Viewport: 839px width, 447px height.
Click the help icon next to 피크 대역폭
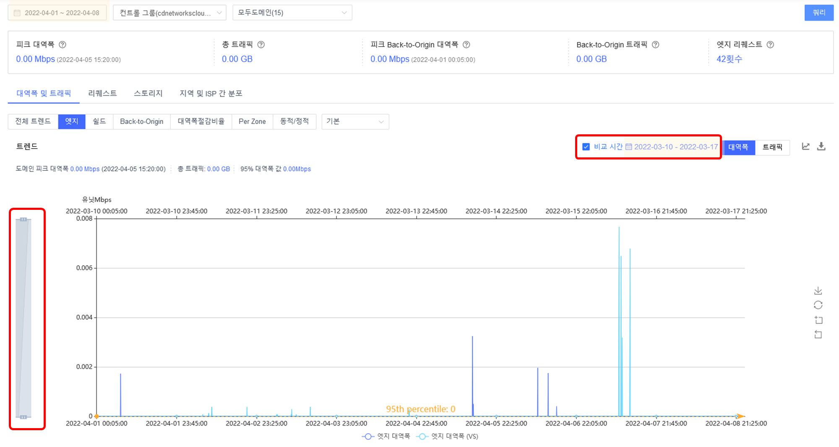coord(63,44)
